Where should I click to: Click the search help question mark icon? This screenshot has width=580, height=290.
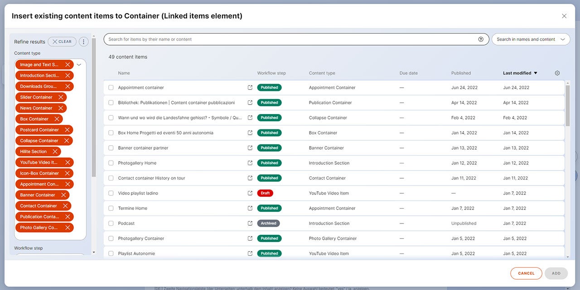(x=481, y=39)
